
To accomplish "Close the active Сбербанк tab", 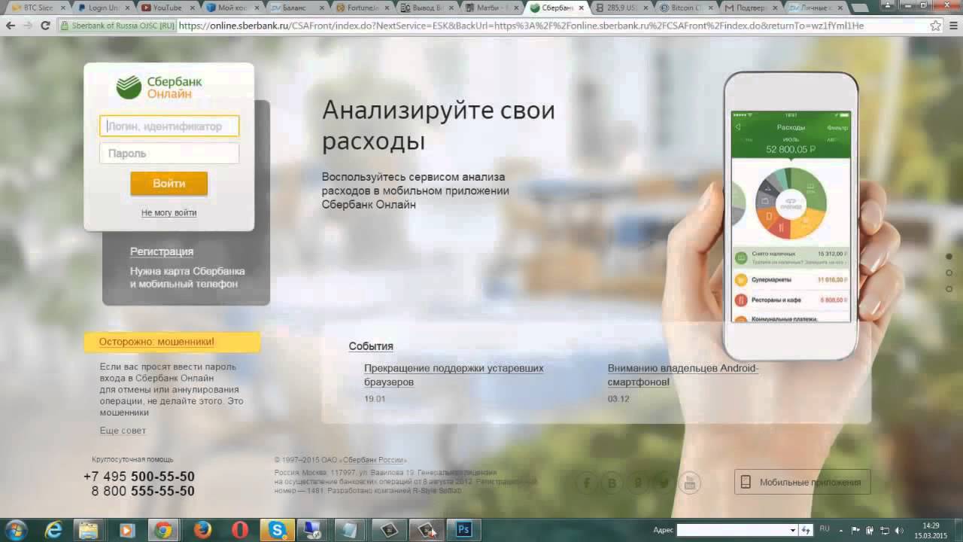I will [581, 8].
